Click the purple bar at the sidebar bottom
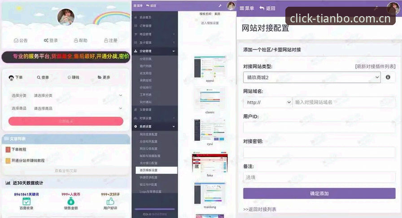 click(x=155, y=209)
